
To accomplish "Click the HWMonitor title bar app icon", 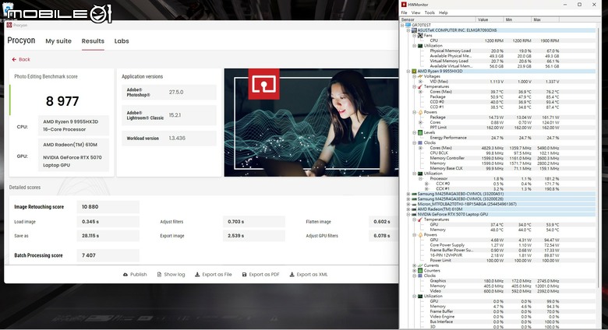I will tap(404, 5).
